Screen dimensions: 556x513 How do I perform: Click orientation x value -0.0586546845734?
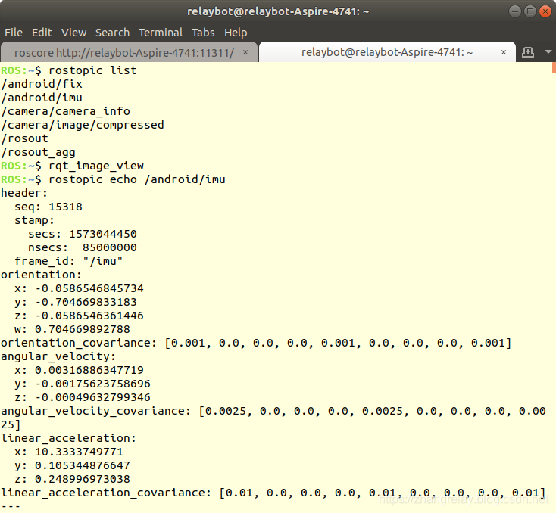tap(89, 288)
